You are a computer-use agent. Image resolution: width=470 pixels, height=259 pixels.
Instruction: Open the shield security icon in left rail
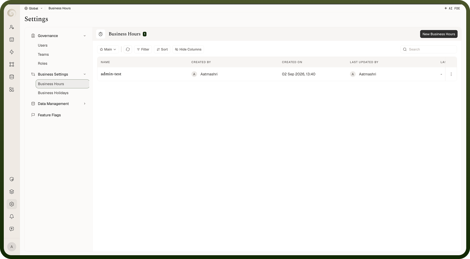click(x=12, y=179)
